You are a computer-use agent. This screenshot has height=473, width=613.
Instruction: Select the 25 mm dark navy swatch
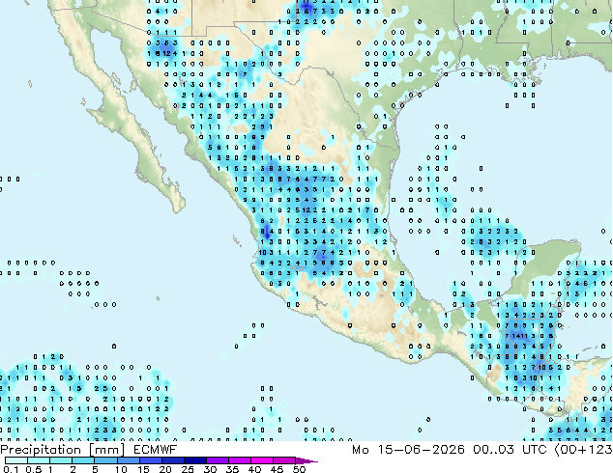point(195,460)
